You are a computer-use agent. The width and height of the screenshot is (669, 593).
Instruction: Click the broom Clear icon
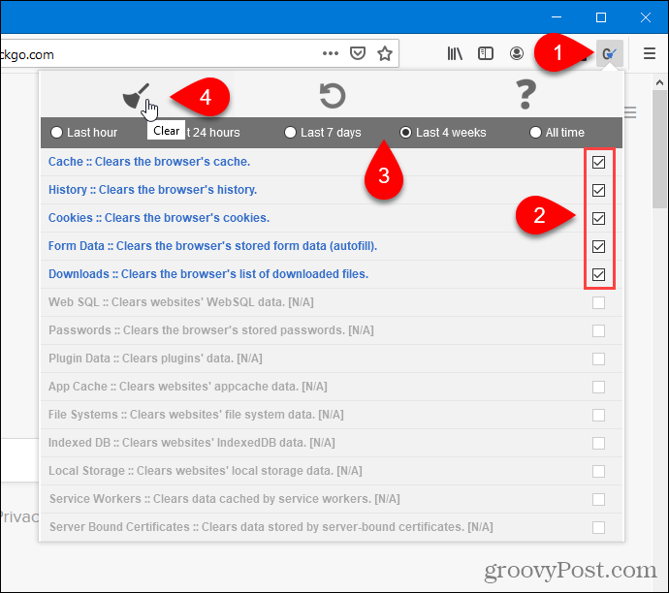(x=136, y=96)
